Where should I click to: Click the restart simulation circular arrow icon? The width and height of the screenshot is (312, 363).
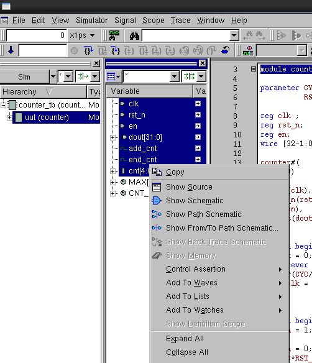225,50
